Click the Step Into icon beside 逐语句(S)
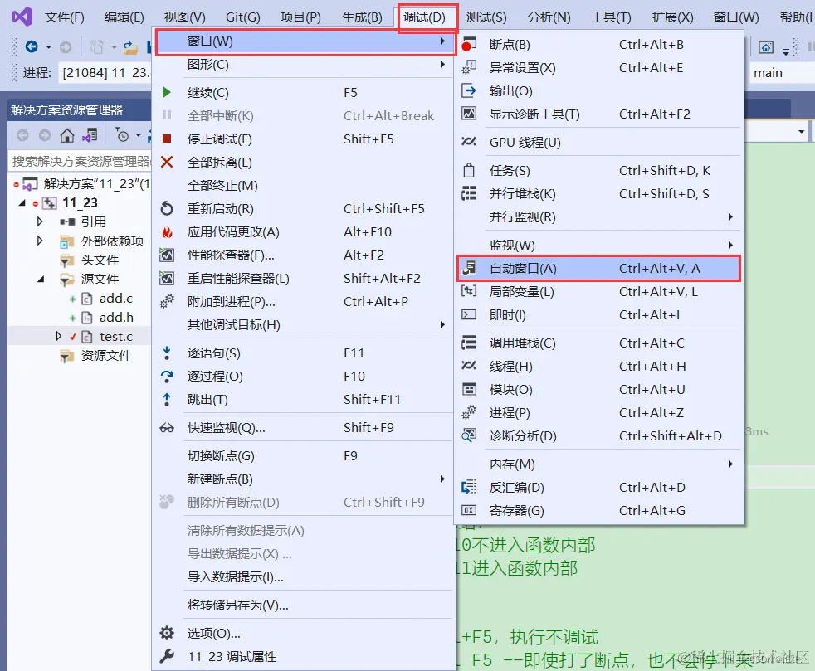 pyautogui.click(x=165, y=353)
